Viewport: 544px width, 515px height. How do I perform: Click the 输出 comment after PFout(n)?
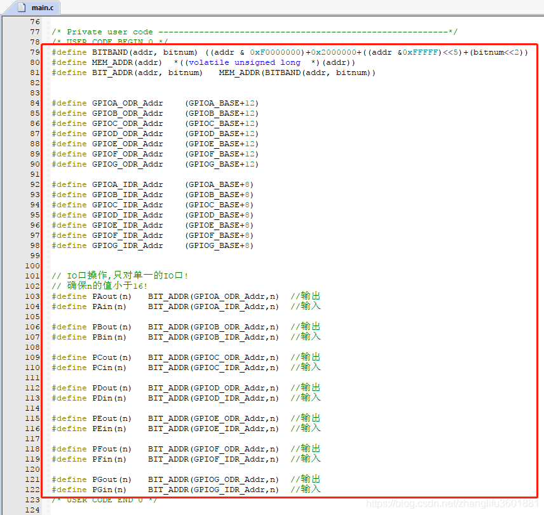tap(311, 449)
